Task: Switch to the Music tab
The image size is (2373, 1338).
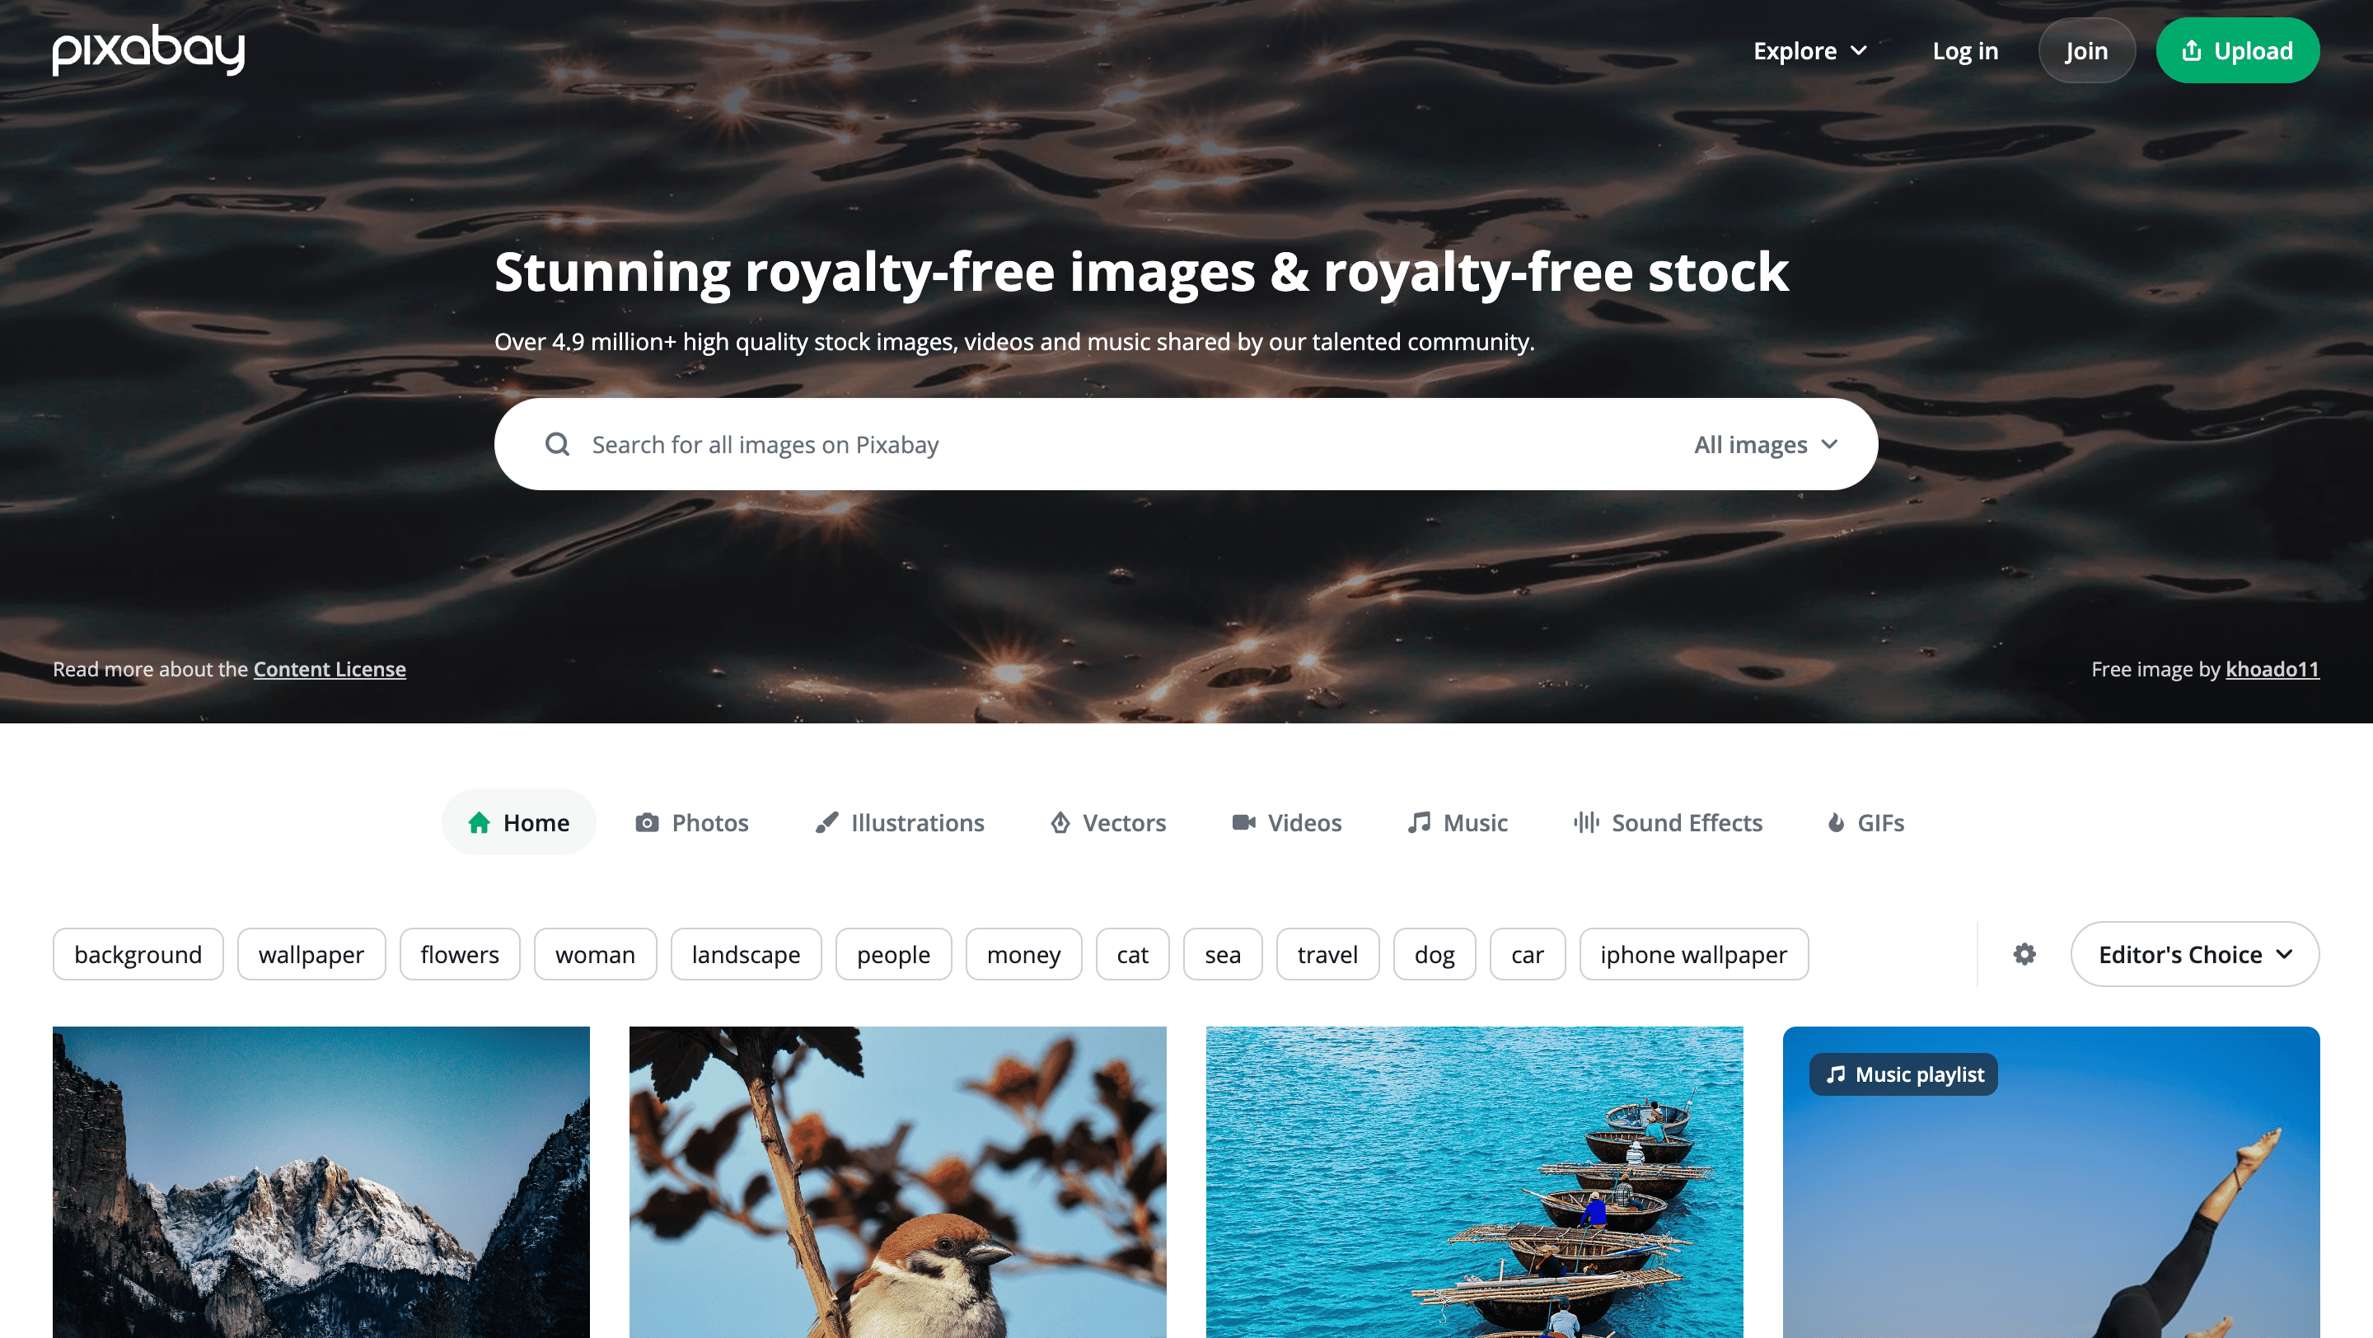Action: tap(1458, 822)
